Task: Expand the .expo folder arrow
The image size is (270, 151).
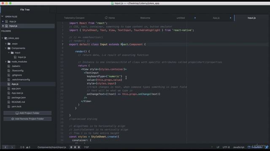Action: (x=5, y=44)
